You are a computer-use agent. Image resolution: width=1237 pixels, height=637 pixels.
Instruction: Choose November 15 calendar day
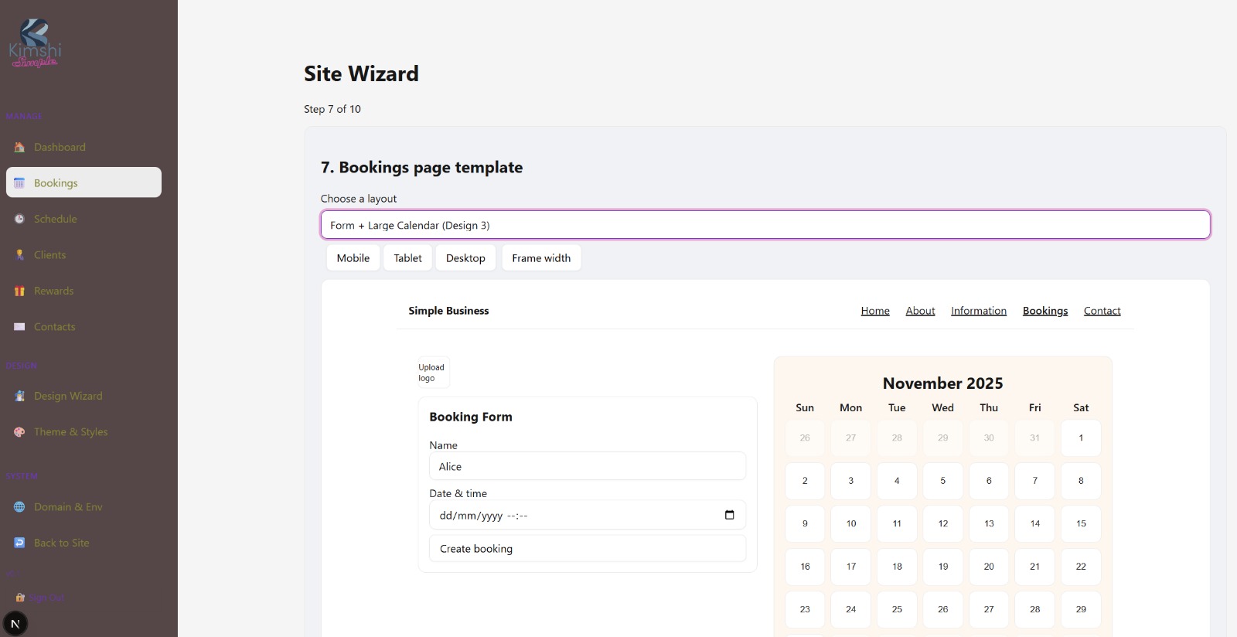click(x=1081, y=523)
